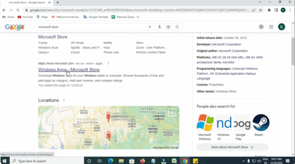295x164 pixels.
Task: Open a new browser tab
Action: [58, 2]
